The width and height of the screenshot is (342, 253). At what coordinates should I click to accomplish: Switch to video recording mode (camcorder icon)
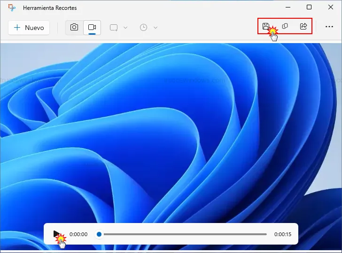pyautogui.click(x=92, y=28)
